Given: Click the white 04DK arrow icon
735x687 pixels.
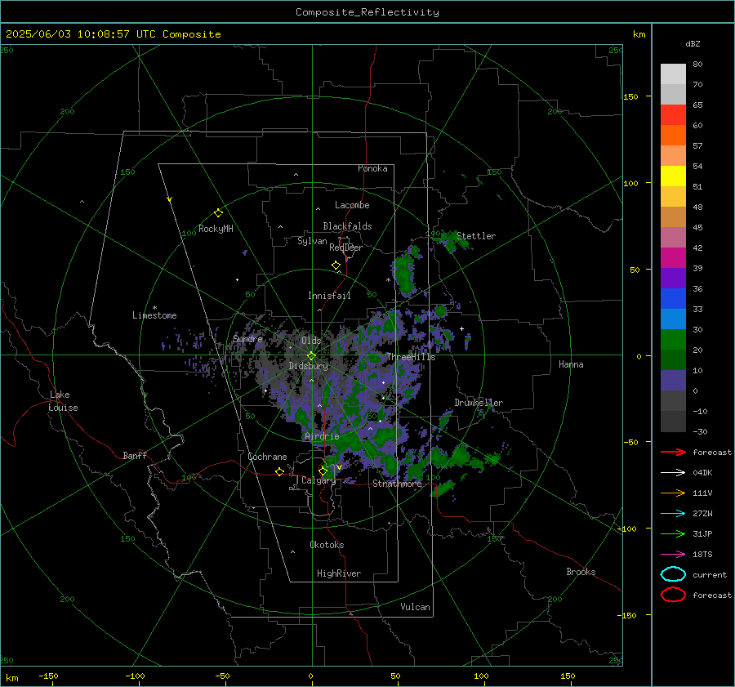Looking at the screenshot, I should click(673, 473).
